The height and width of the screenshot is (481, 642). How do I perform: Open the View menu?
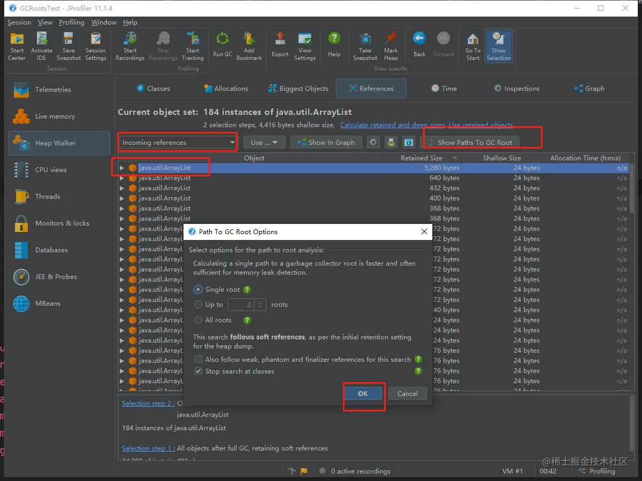(45, 22)
